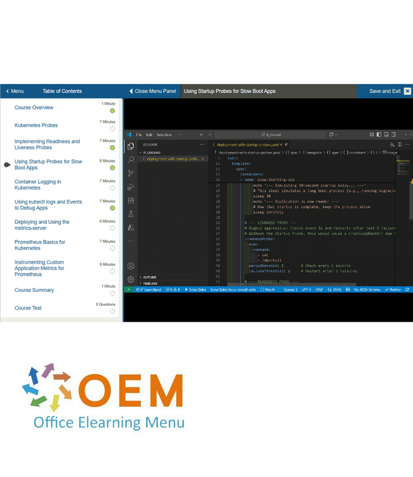Open the VS Code Explorer icon
This screenshot has height=477, width=413.
pos(131,146)
